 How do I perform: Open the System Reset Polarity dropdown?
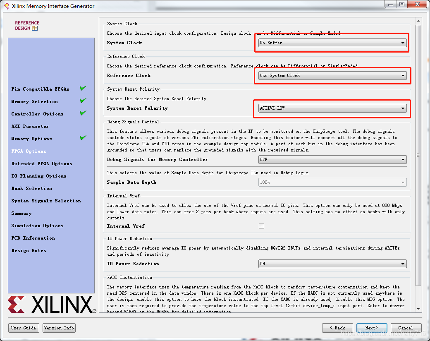(332, 108)
